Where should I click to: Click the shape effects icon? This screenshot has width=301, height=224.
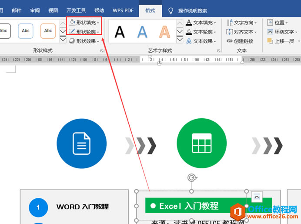(x=72, y=41)
